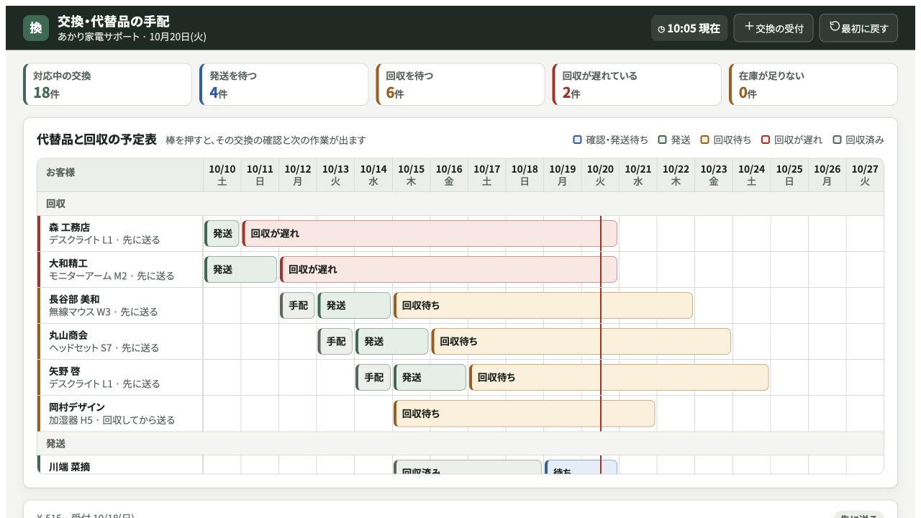Select the 発送 bar in the 大和精工 row
Screen dimensions: 921x518
coord(240,270)
